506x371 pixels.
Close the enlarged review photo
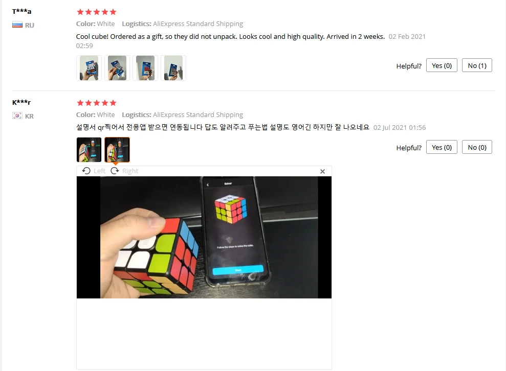pos(322,172)
